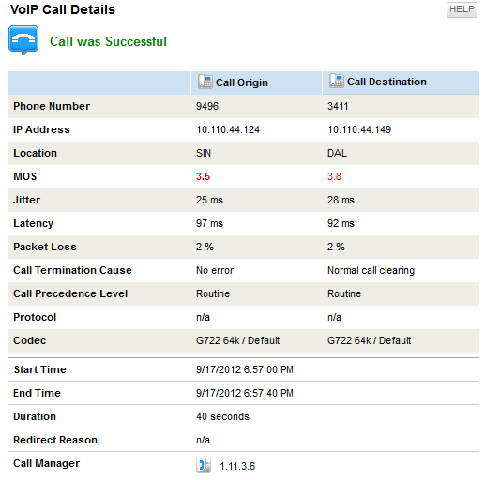Select the Call Destination column header

point(401,82)
